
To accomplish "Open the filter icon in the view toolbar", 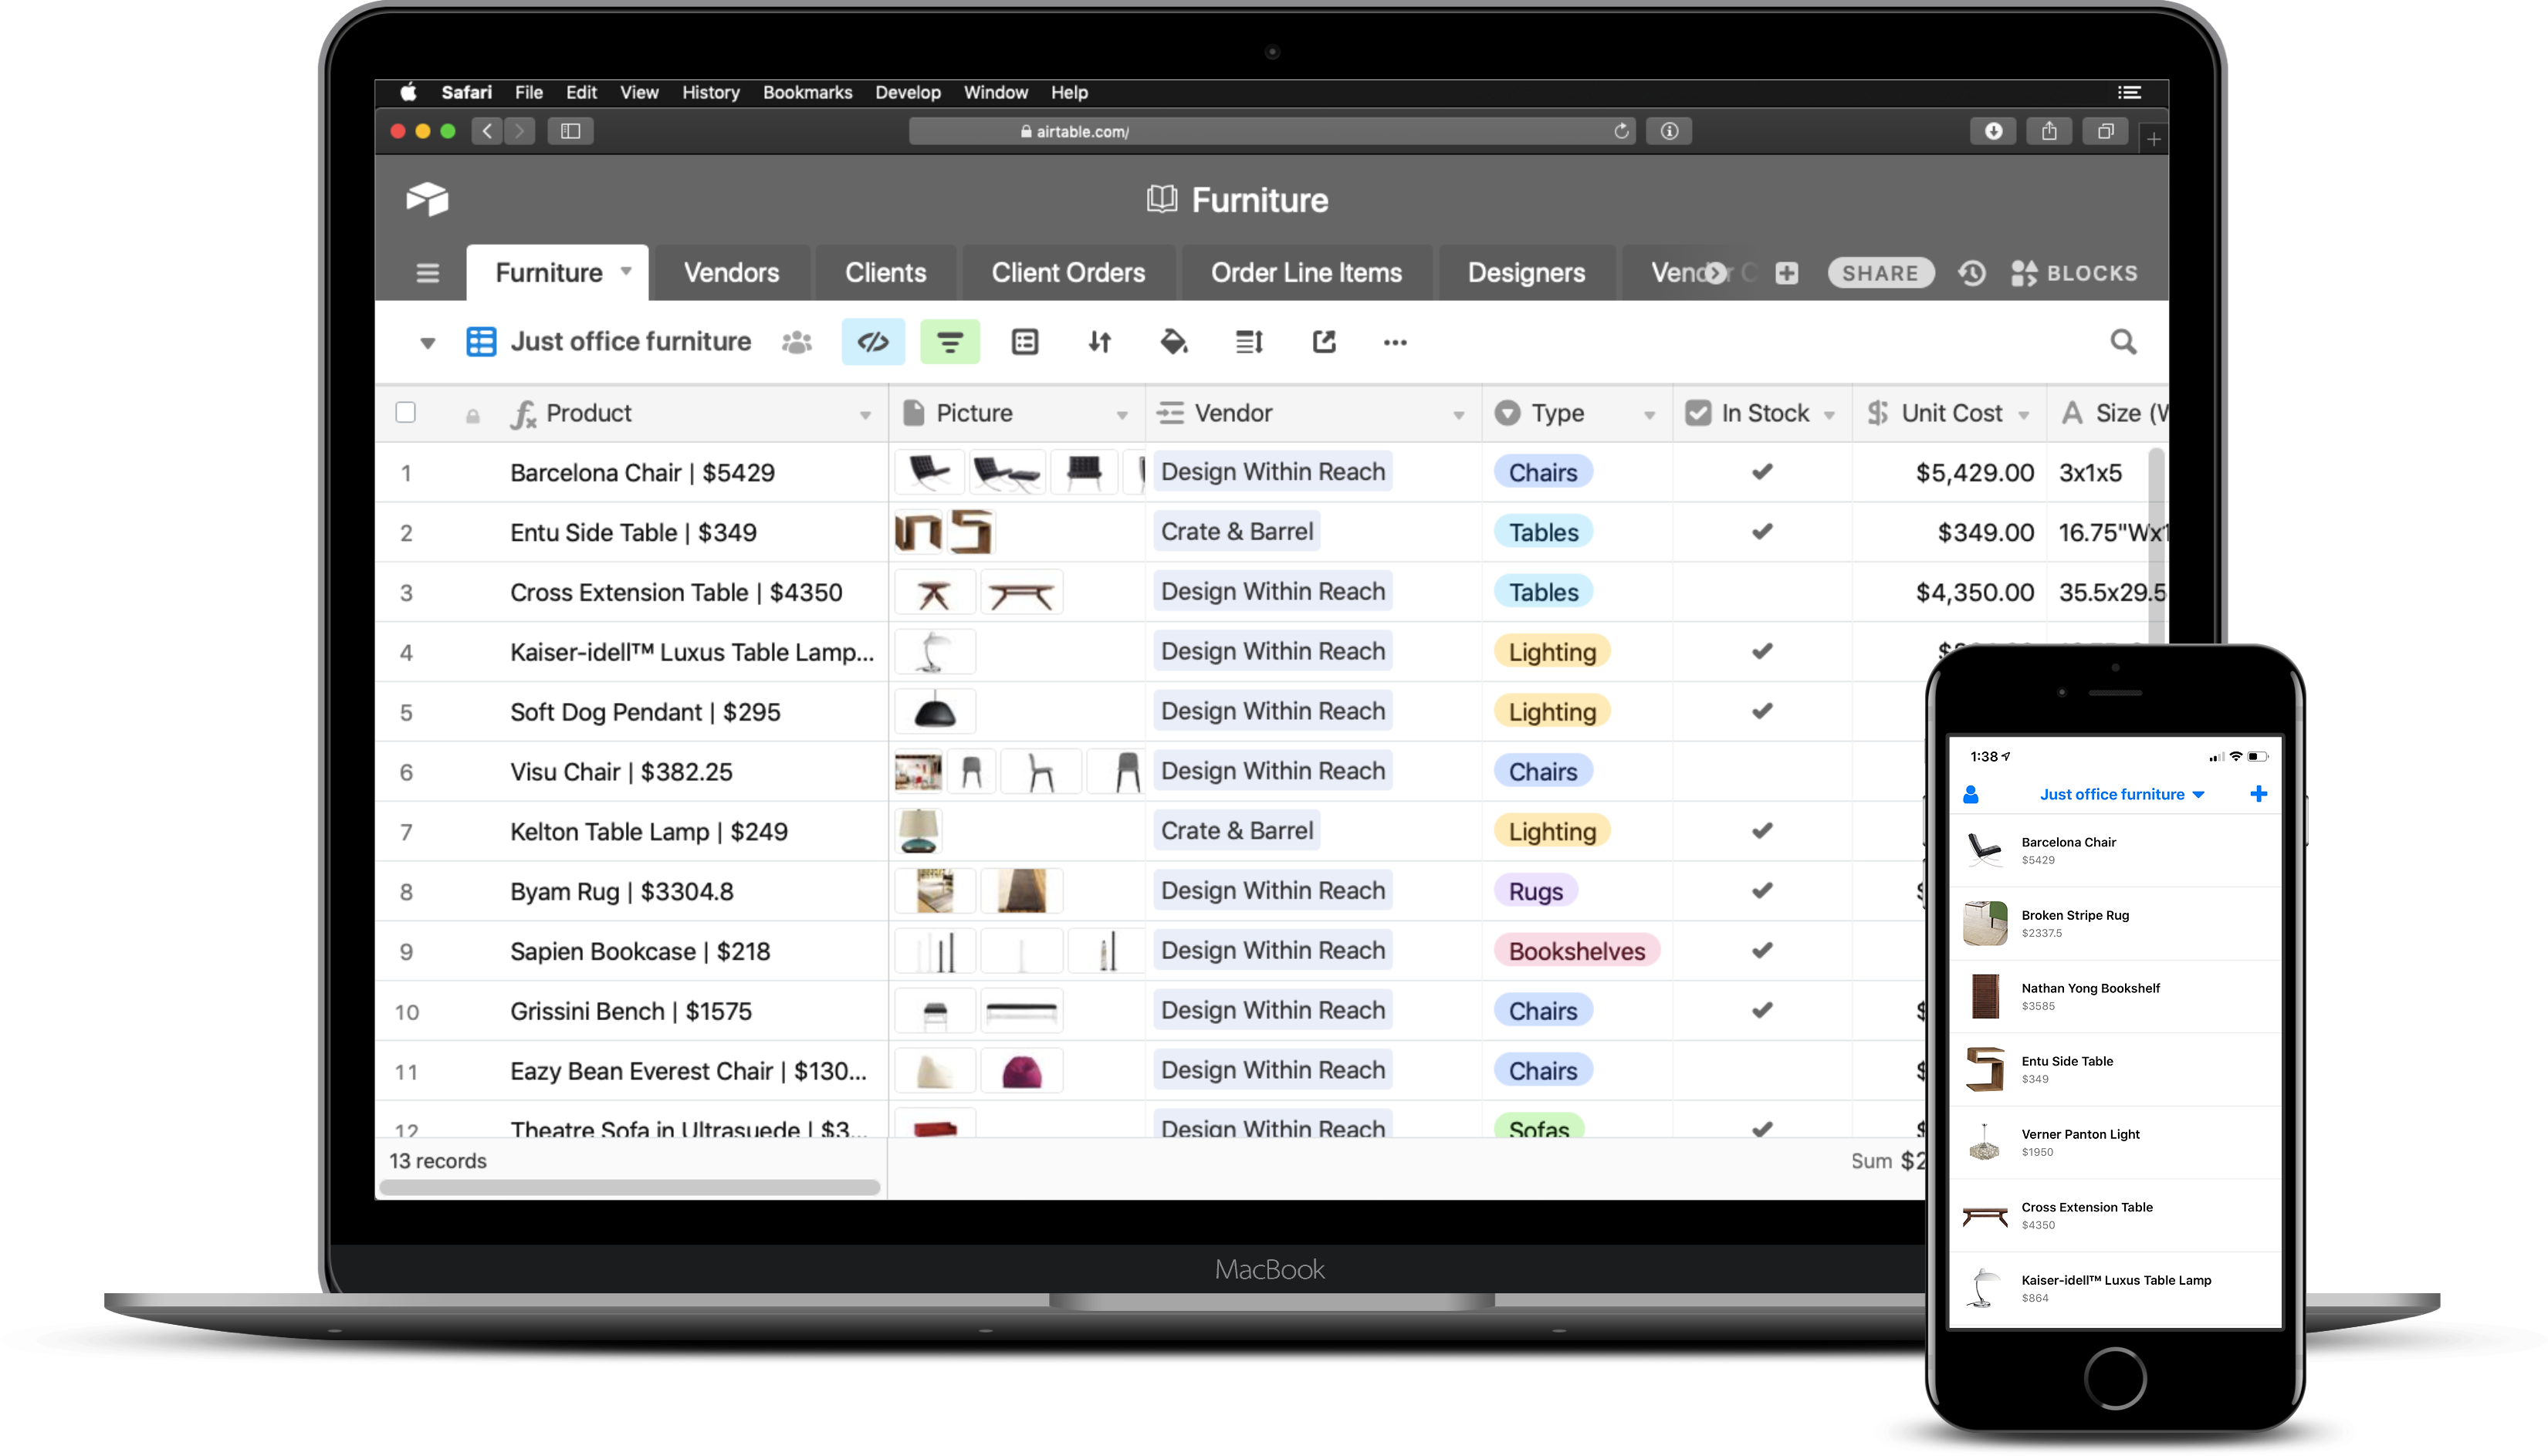I will [949, 342].
